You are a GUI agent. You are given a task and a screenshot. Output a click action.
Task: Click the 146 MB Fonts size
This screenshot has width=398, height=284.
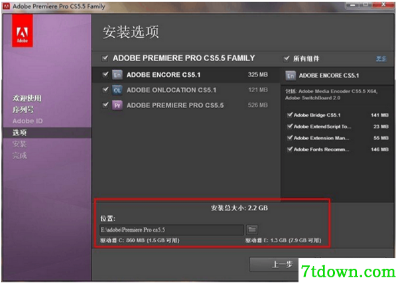[x=379, y=149]
